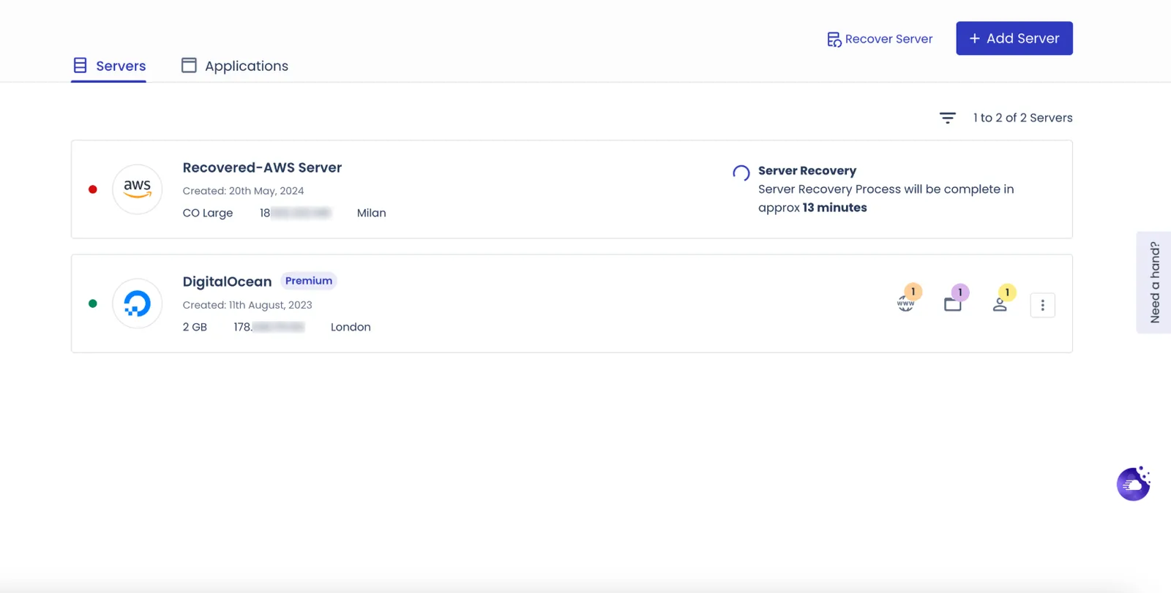Viewport: 1171px width, 593px height.
Task: Click the green status dot on DigitalOcean
Action: click(x=93, y=303)
